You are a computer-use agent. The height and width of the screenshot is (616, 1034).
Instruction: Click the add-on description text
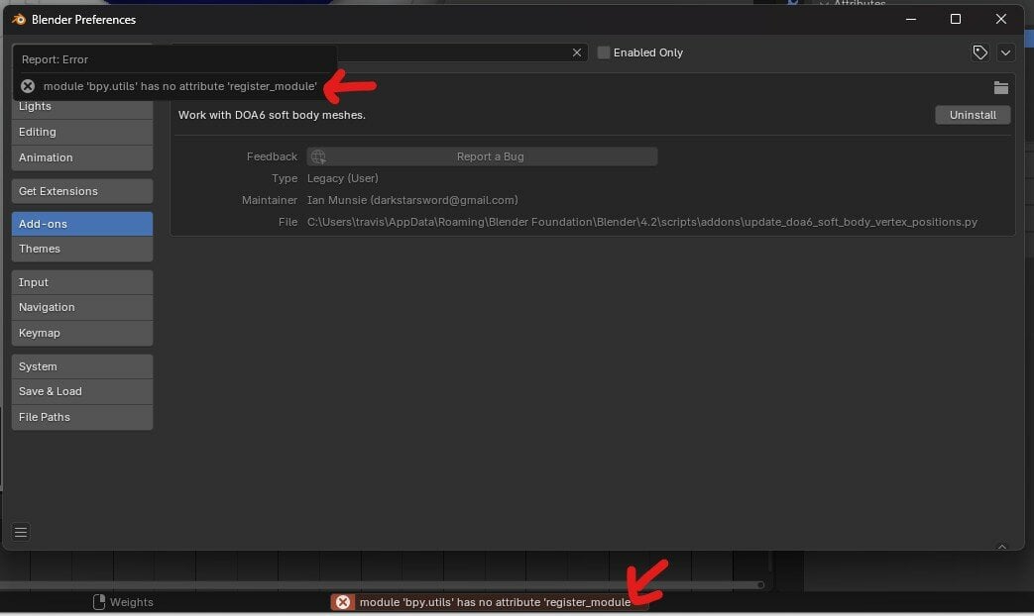point(272,115)
